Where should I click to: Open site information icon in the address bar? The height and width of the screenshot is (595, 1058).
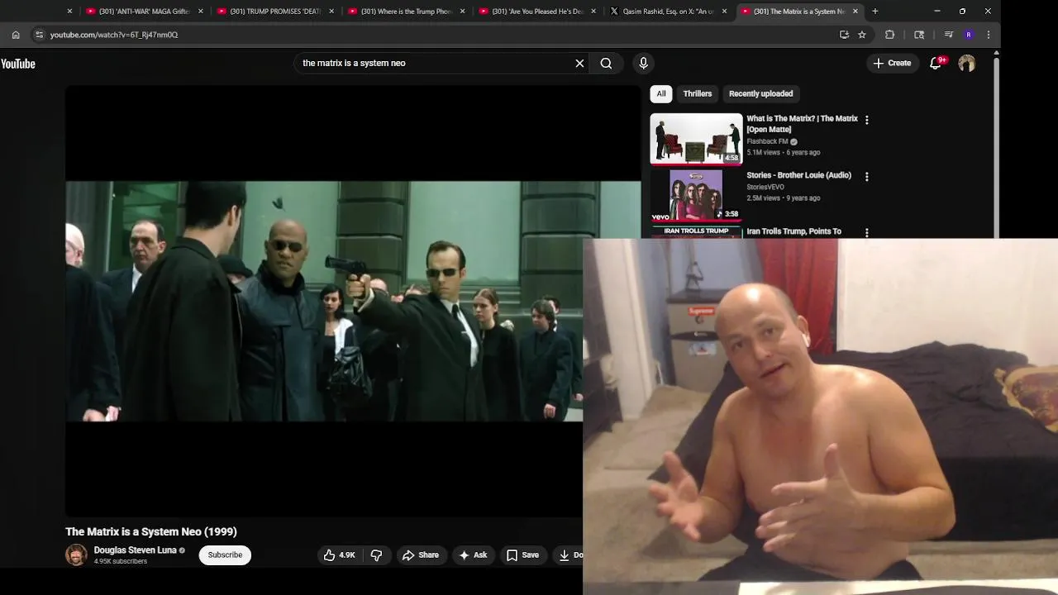pyautogui.click(x=39, y=35)
